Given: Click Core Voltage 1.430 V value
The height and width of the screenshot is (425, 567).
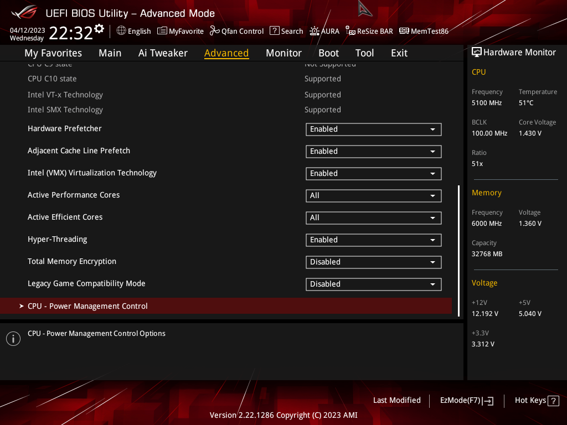Looking at the screenshot, I should tap(530, 133).
